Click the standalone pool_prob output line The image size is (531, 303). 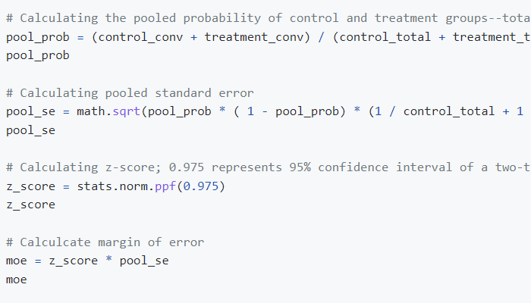coord(38,55)
